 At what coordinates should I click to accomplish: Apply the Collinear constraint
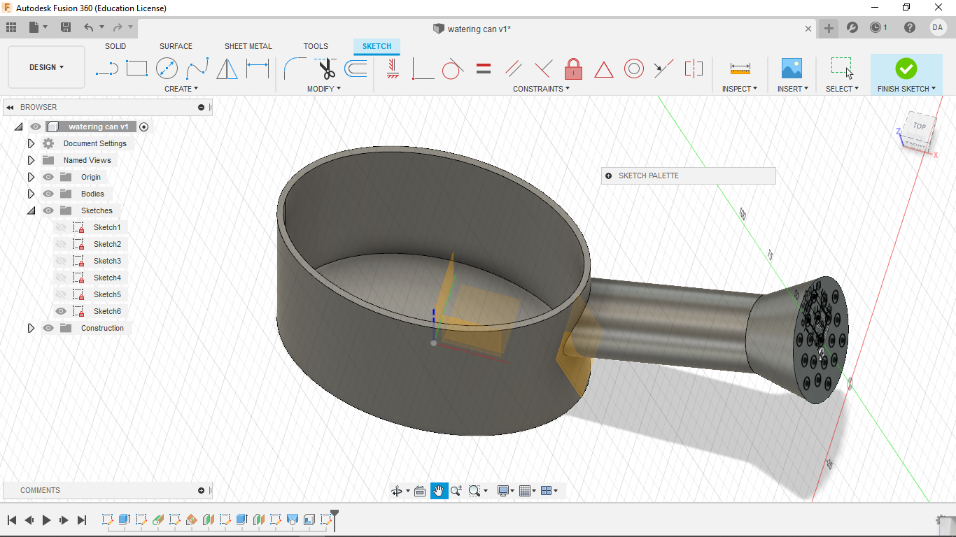tap(663, 69)
